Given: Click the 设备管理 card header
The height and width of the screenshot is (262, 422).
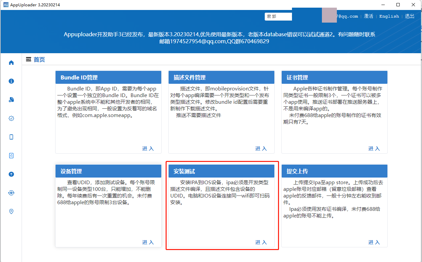Looking at the screenshot, I should click(108, 171).
